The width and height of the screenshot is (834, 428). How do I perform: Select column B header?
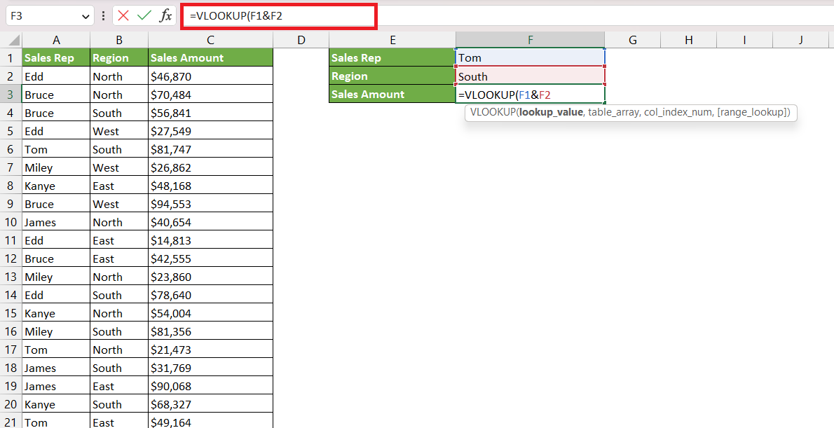[119, 40]
